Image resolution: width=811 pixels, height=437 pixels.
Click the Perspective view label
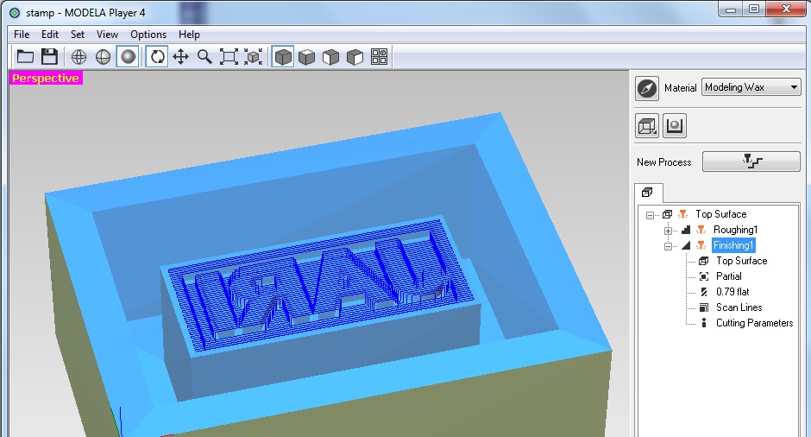coord(46,79)
